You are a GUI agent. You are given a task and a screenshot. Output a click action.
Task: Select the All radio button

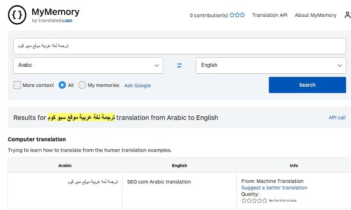pyautogui.click(x=63, y=85)
